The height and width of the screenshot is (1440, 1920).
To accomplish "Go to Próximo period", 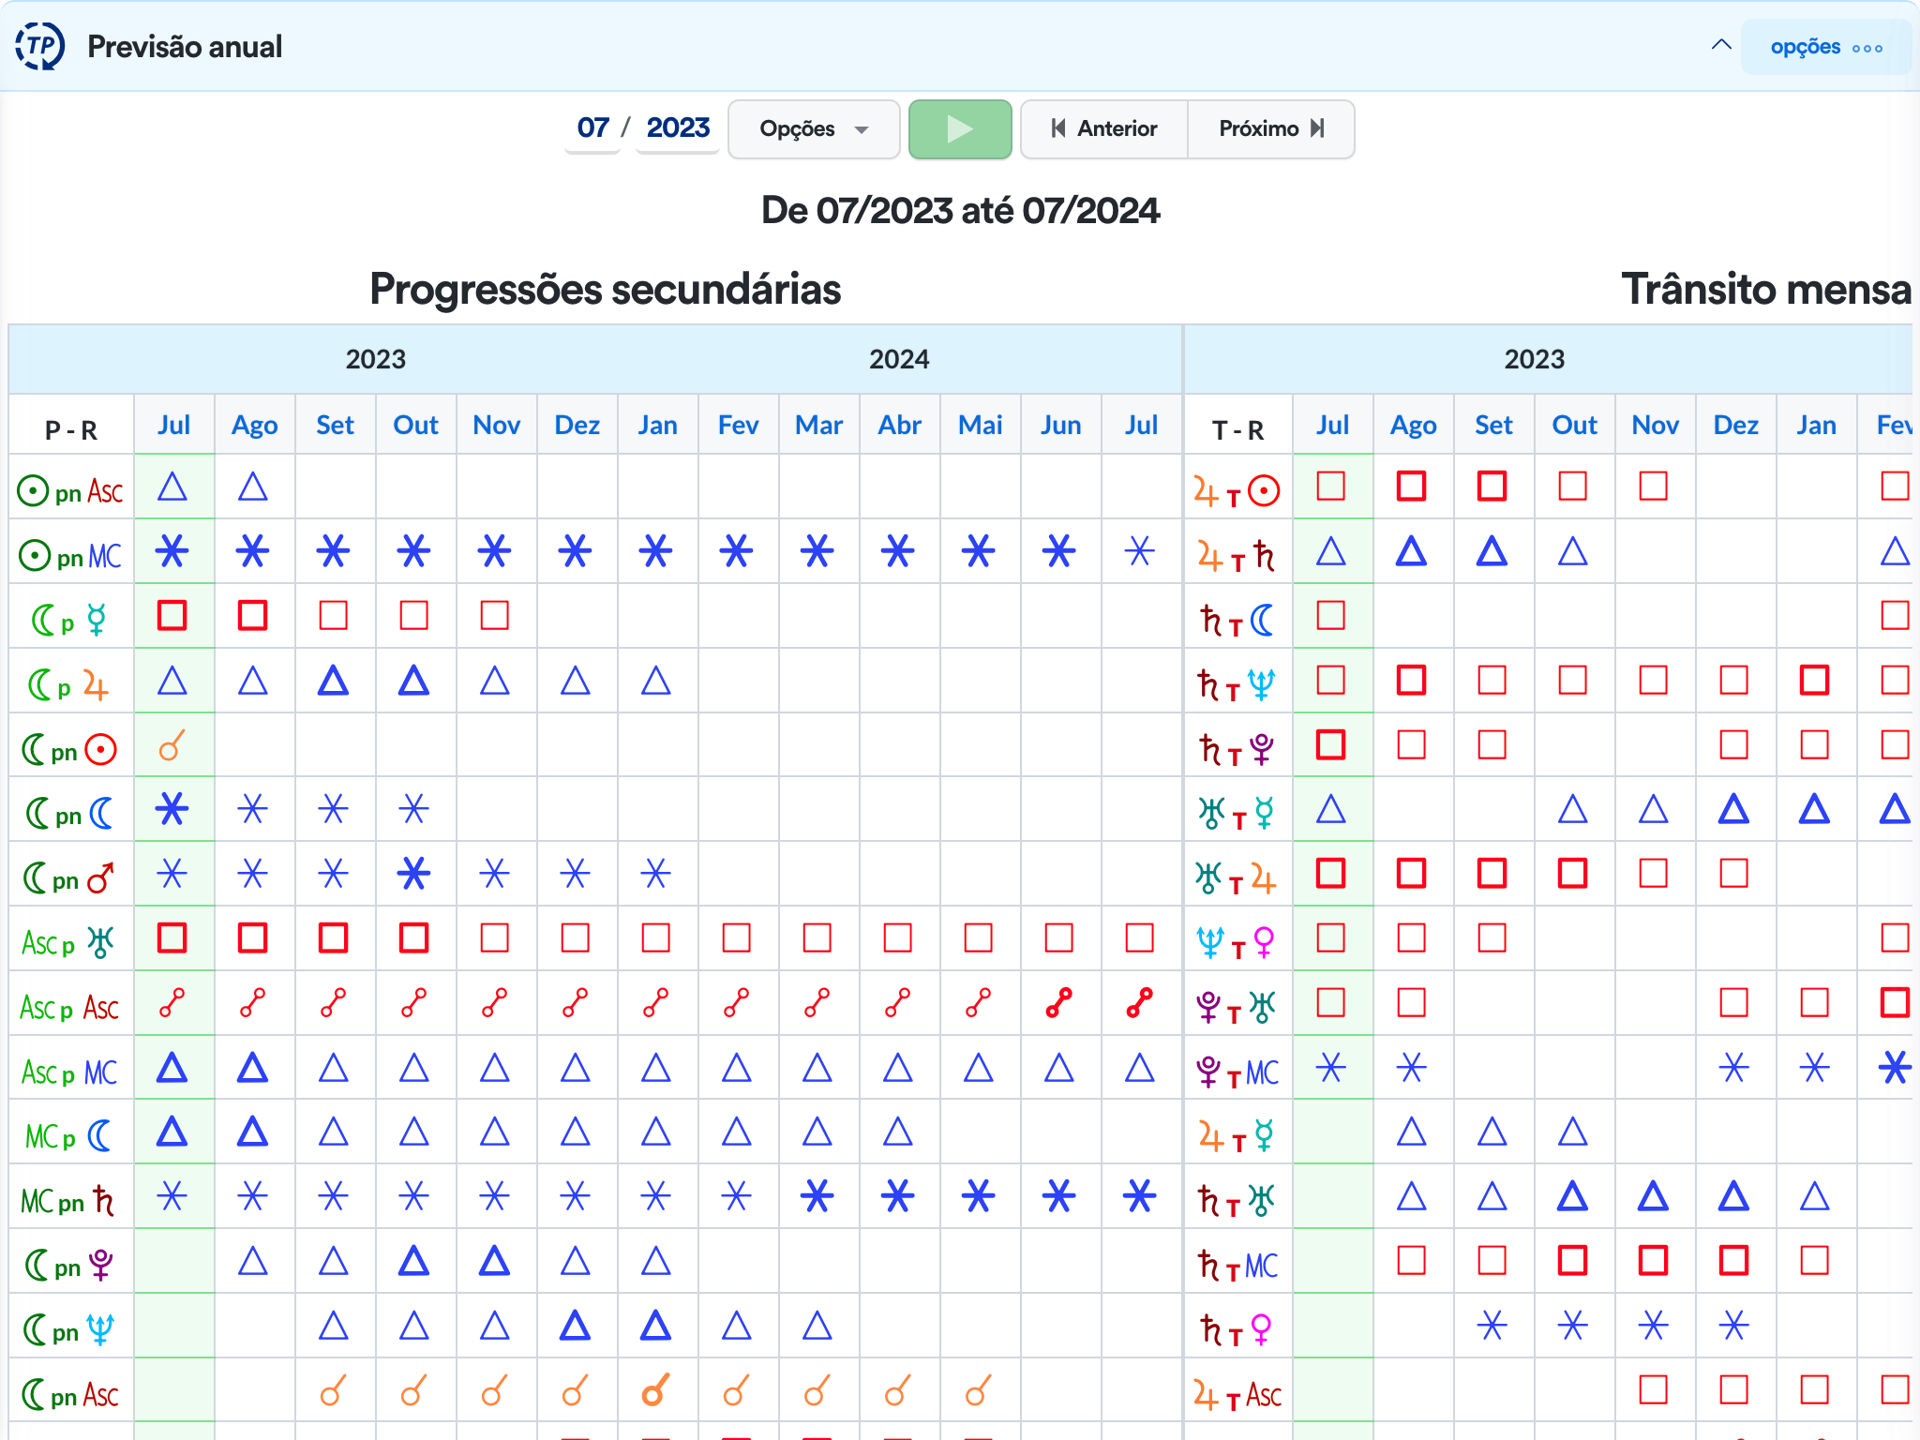I will point(1271,128).
